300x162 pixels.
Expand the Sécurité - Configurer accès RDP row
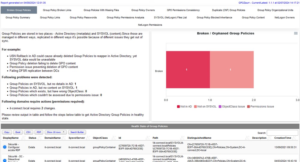click(5, 147)
